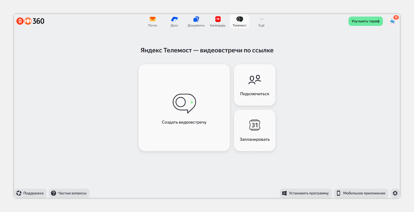Click Мобильное приложение button
414x212 pixels.
coord(361,193)
